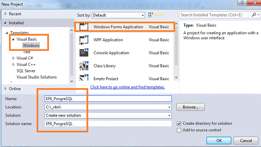The width and height of the screenshot is (261, 147).
Task: Click the Location combo box text C:\_vbn\
Action: coord(54,107)
